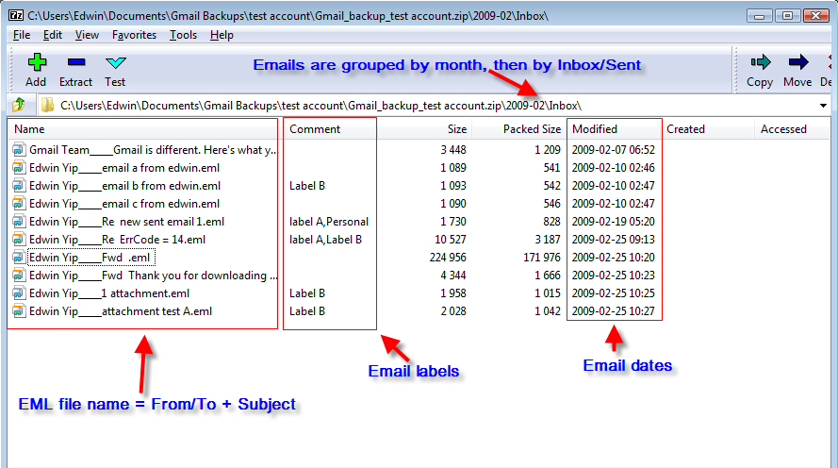Viewport: 838px width, 468px height.
Task: Click the Move arrow icon
Action: (x=797, y=63)
